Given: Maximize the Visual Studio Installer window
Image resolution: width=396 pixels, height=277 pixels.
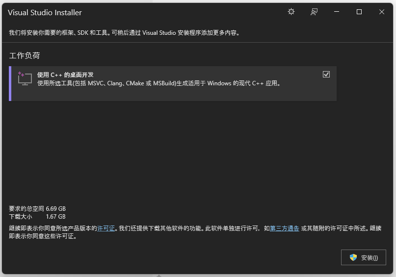Looking at the screenshot, I should pyautogui.click(x=359, y=12).
